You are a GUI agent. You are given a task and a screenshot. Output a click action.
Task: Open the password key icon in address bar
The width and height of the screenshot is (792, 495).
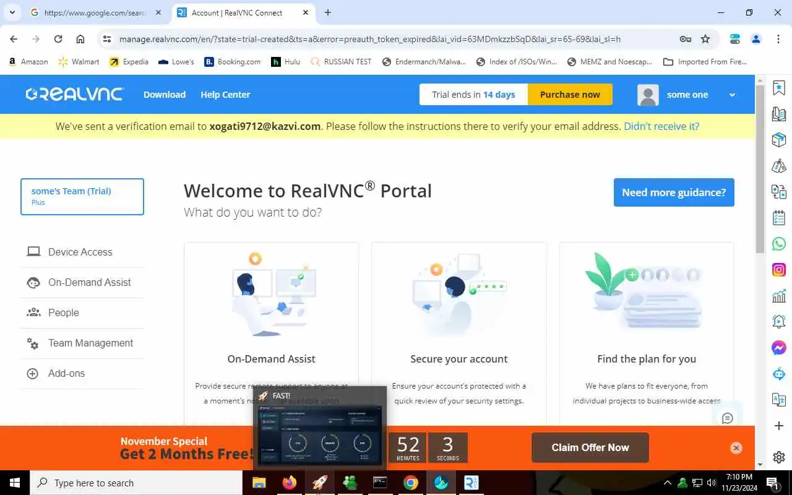click(686, 39)
